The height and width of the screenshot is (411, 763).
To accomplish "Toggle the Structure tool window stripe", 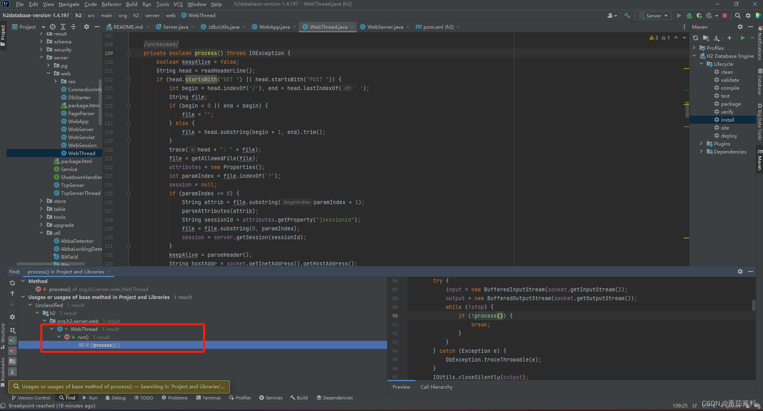I will click(x=3, y=336).
